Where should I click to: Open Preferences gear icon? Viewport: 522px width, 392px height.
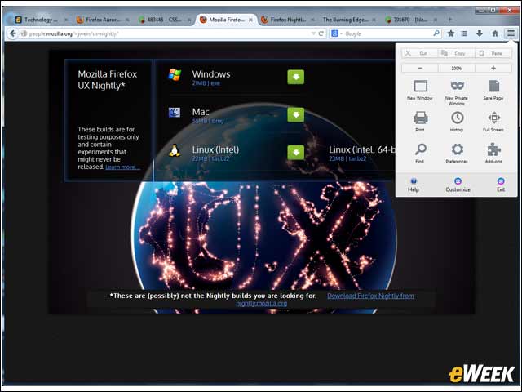click(x=457, y=153)
